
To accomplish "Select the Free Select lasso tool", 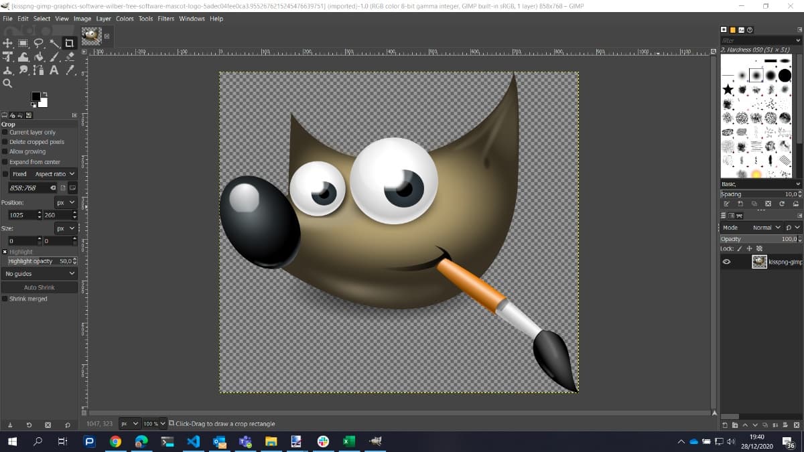I will click(39, 44).
